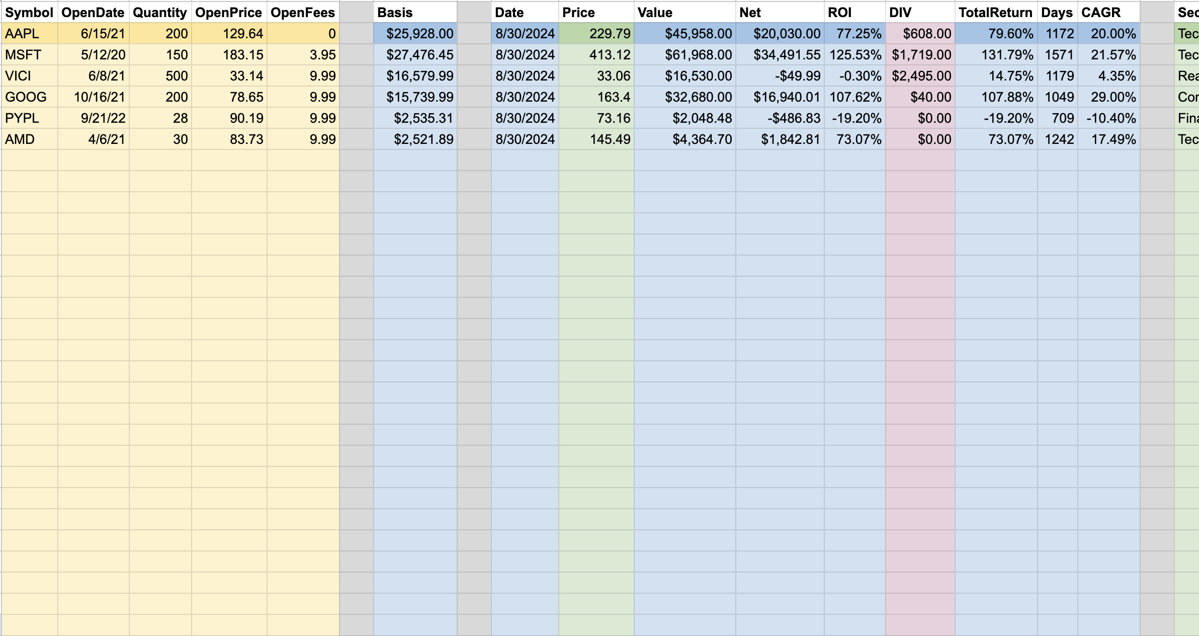This screenshot has height=636, width=1199.
Task: Click AAPL basis $25,928.00
Action: coord(415,34)
